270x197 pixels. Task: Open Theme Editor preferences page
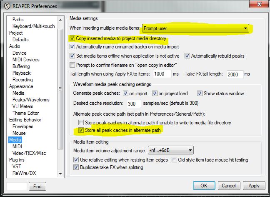coord(26,113)
